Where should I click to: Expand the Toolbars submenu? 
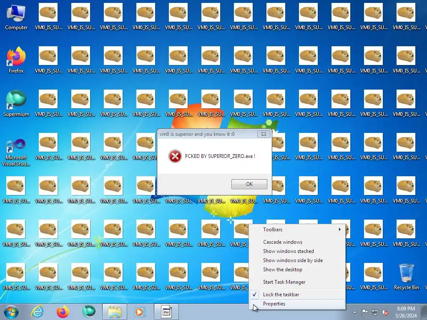coord(297,230)
